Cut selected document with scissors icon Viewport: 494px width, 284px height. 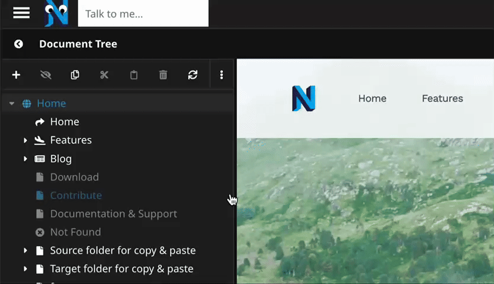tap(104, 75)
